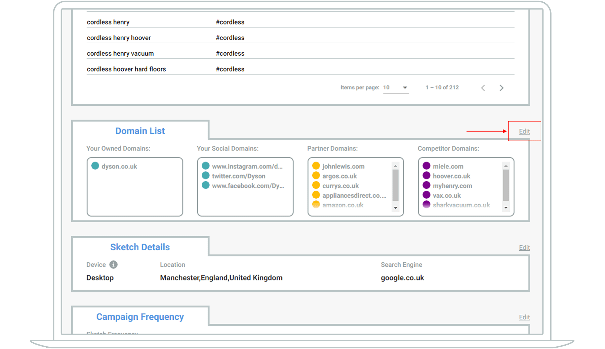This screenshot has height=349, width=605.
Task: Click yellow dot beside johnlewis.com
Action: [316, 166]
